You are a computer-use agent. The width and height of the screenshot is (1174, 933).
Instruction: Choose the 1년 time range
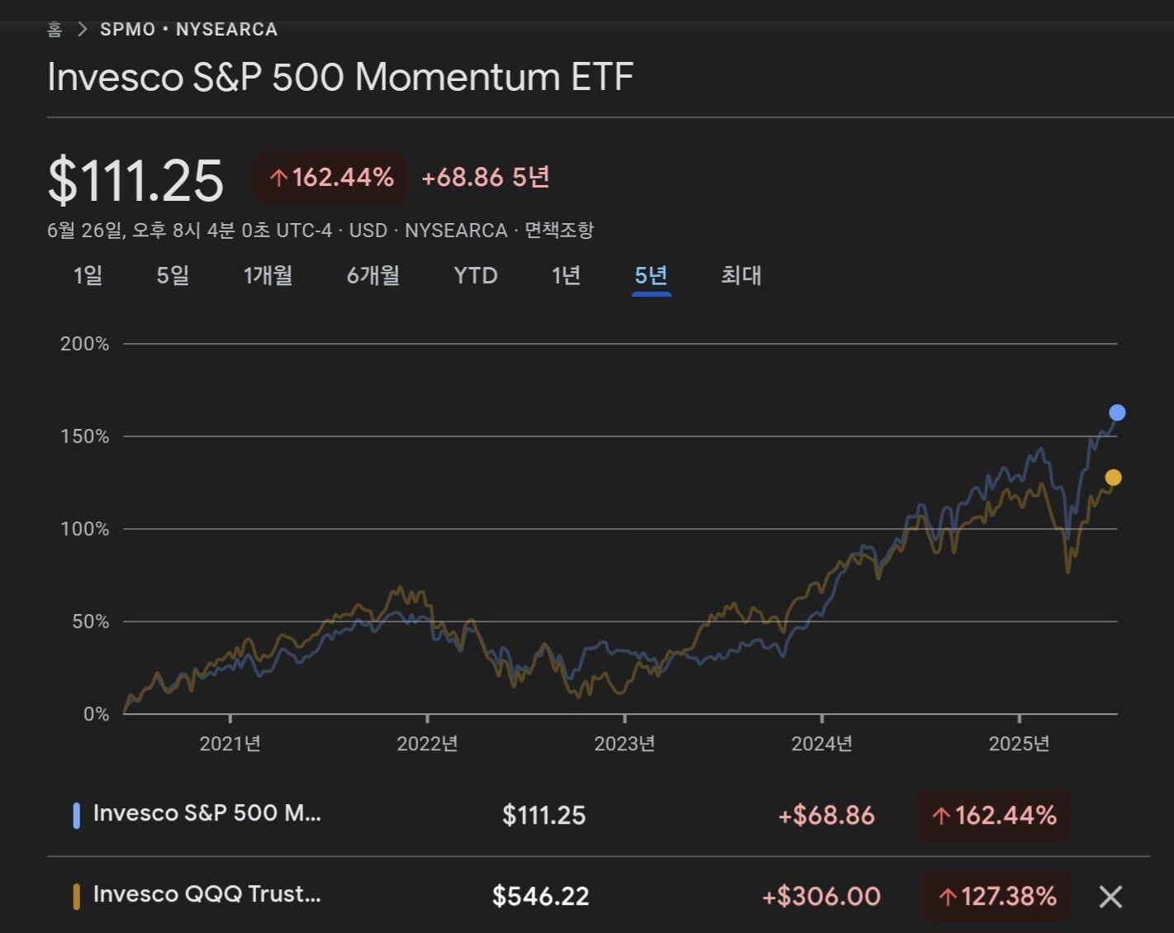click(x=566, y=275)
